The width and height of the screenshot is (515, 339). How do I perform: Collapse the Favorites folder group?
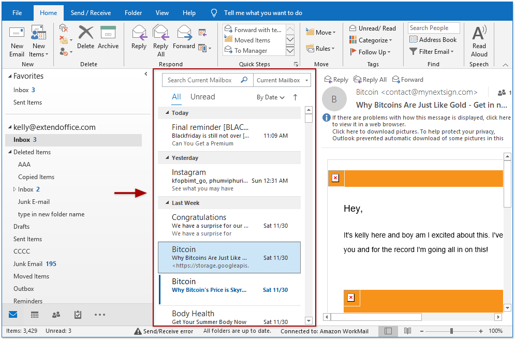[x=10, y=76]
